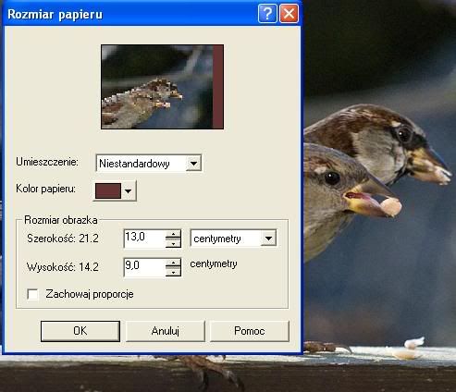Click the Anuluj button
The image size is (456, 392).
[166, 331]
